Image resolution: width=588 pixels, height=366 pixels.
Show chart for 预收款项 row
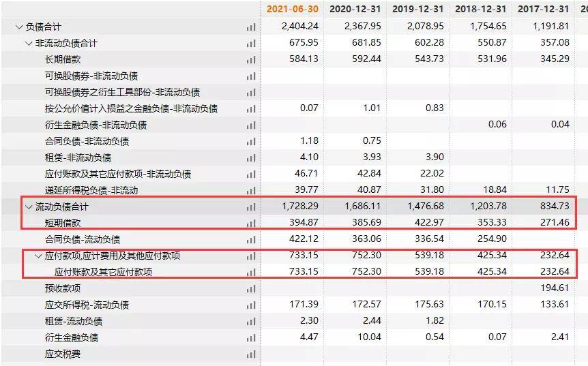click(251, 289)
